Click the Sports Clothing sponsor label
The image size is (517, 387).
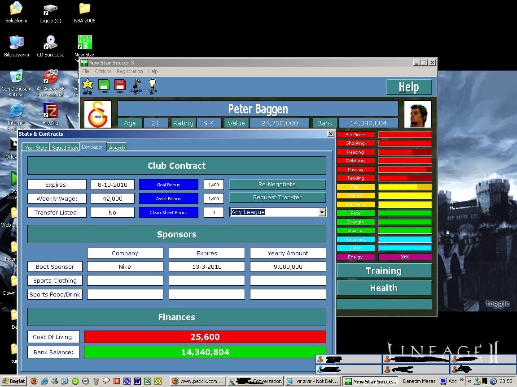pos(55,280)
